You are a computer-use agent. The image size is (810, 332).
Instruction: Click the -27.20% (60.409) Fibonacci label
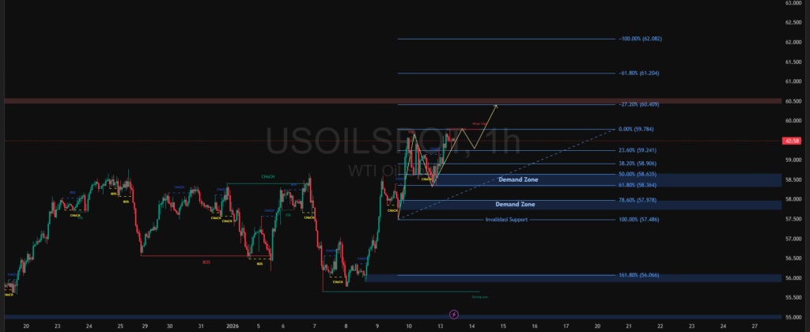click(x=639, y=104)
